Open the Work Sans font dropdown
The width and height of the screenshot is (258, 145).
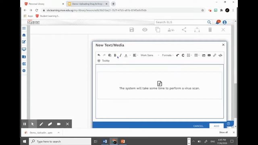pyautogui.click(x=150, y=55)
